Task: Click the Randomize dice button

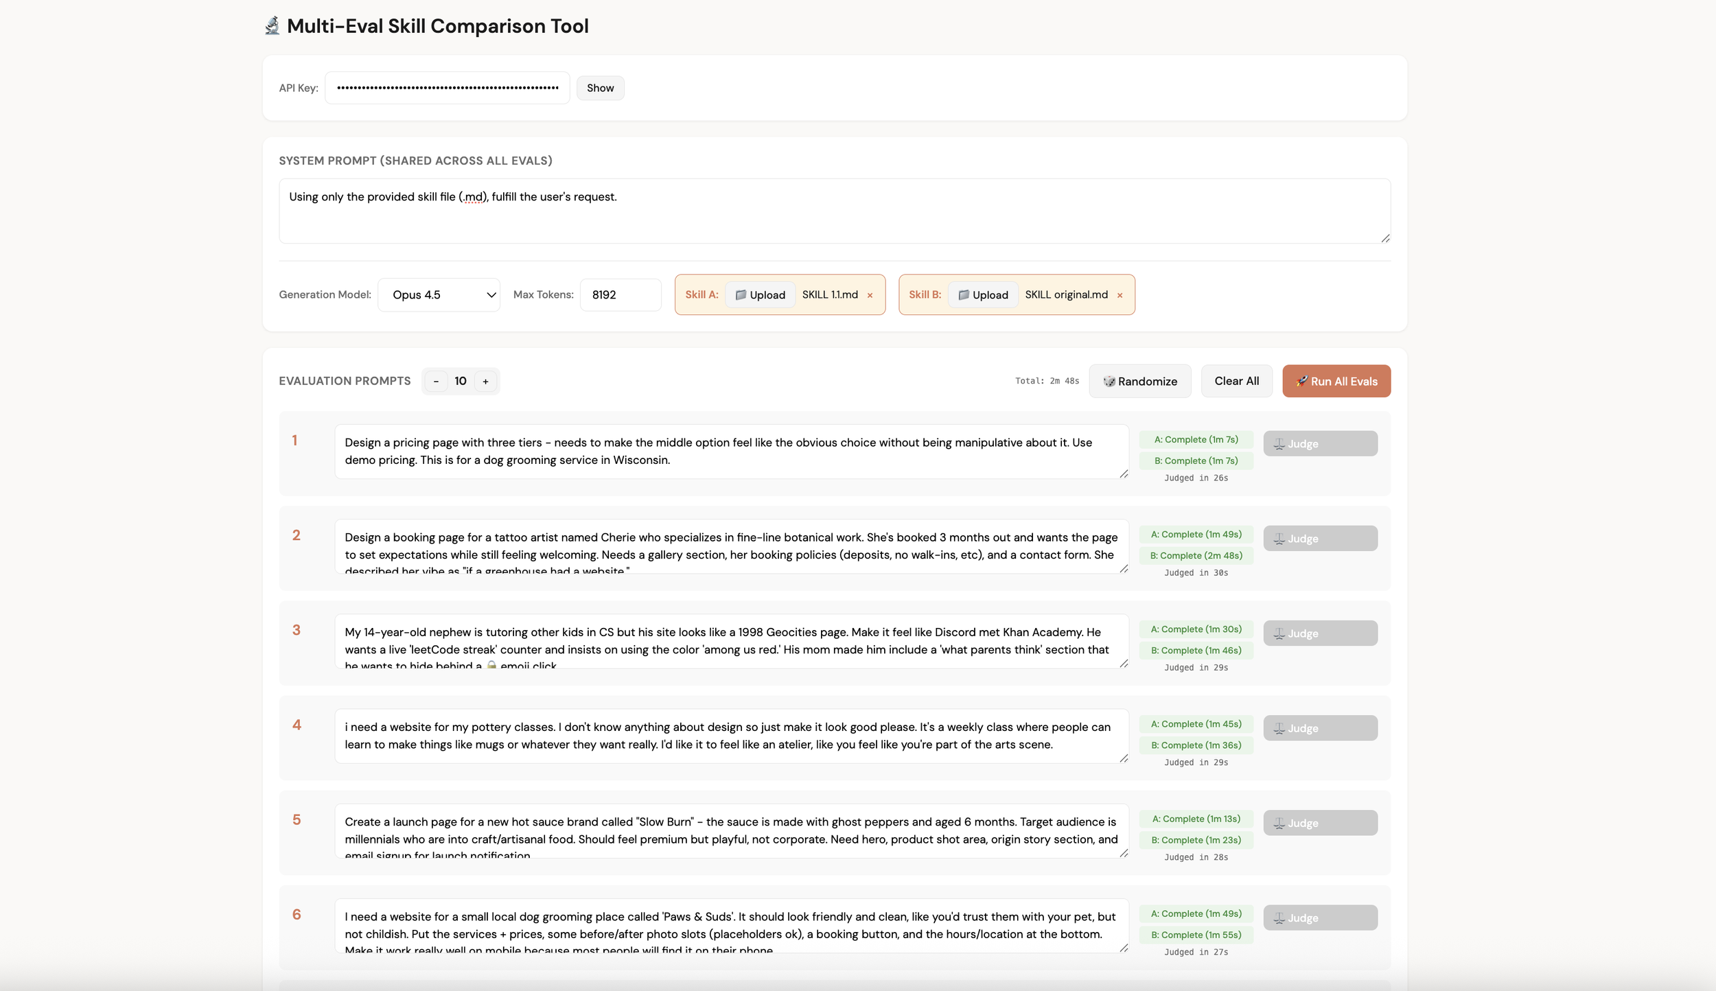Action: [x=1140, y=381]
